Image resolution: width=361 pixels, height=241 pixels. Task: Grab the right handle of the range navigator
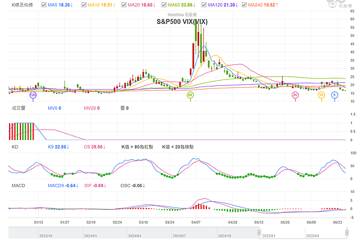347,233
